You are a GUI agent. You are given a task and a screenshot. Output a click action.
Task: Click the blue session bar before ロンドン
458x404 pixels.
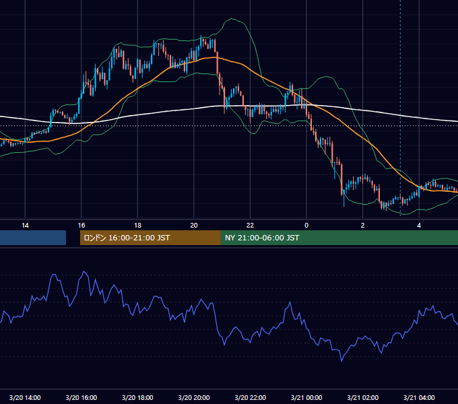point(33,238)
